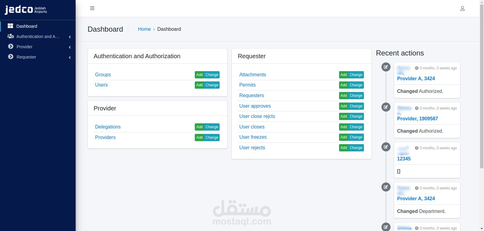484x231 pixels.
Task: Click the Provider arrow circle icon
Action: 11,46
